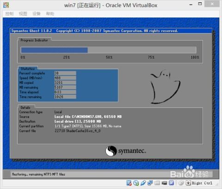Click the MB copied value 3201

65,83
